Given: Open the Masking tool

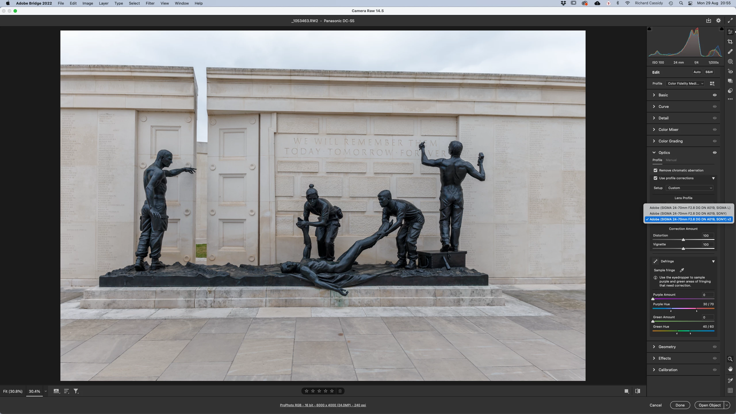Looking at the screenshot, I should (x=730, y=62).
